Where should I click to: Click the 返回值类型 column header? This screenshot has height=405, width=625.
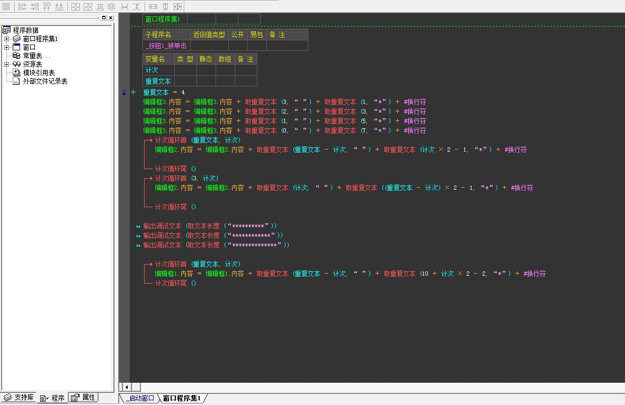point(209,34)
